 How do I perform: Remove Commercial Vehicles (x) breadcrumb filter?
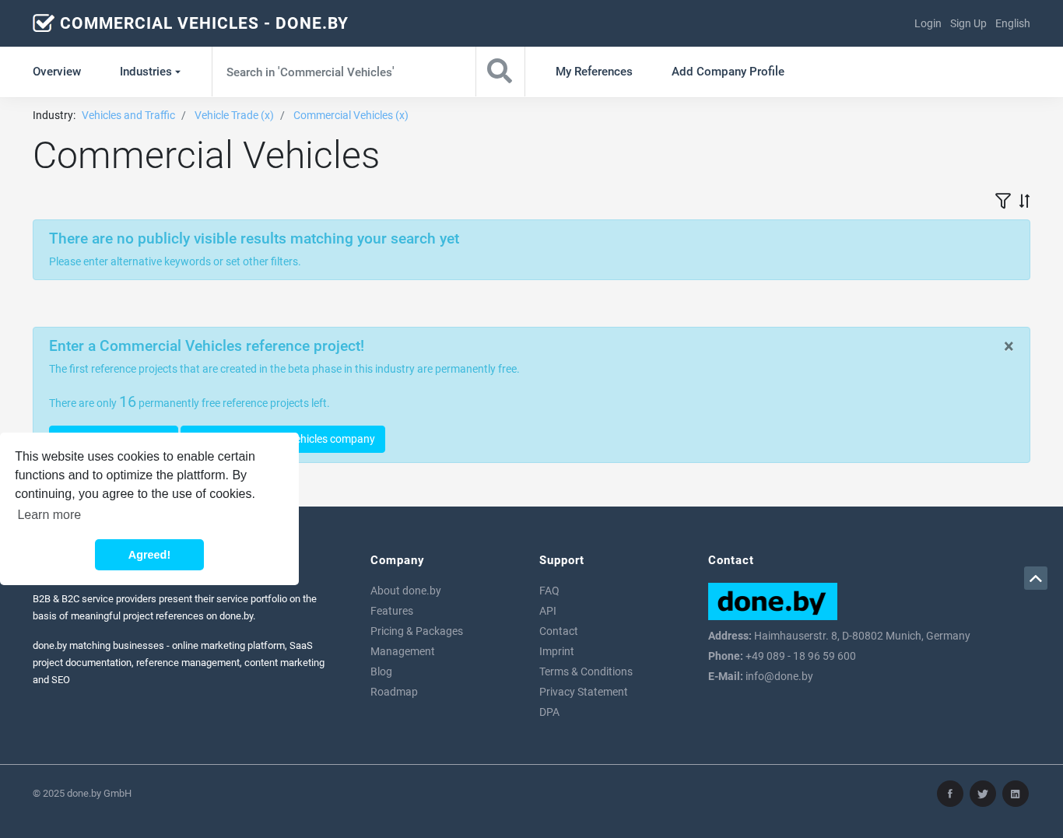click(x=351, y=115)
